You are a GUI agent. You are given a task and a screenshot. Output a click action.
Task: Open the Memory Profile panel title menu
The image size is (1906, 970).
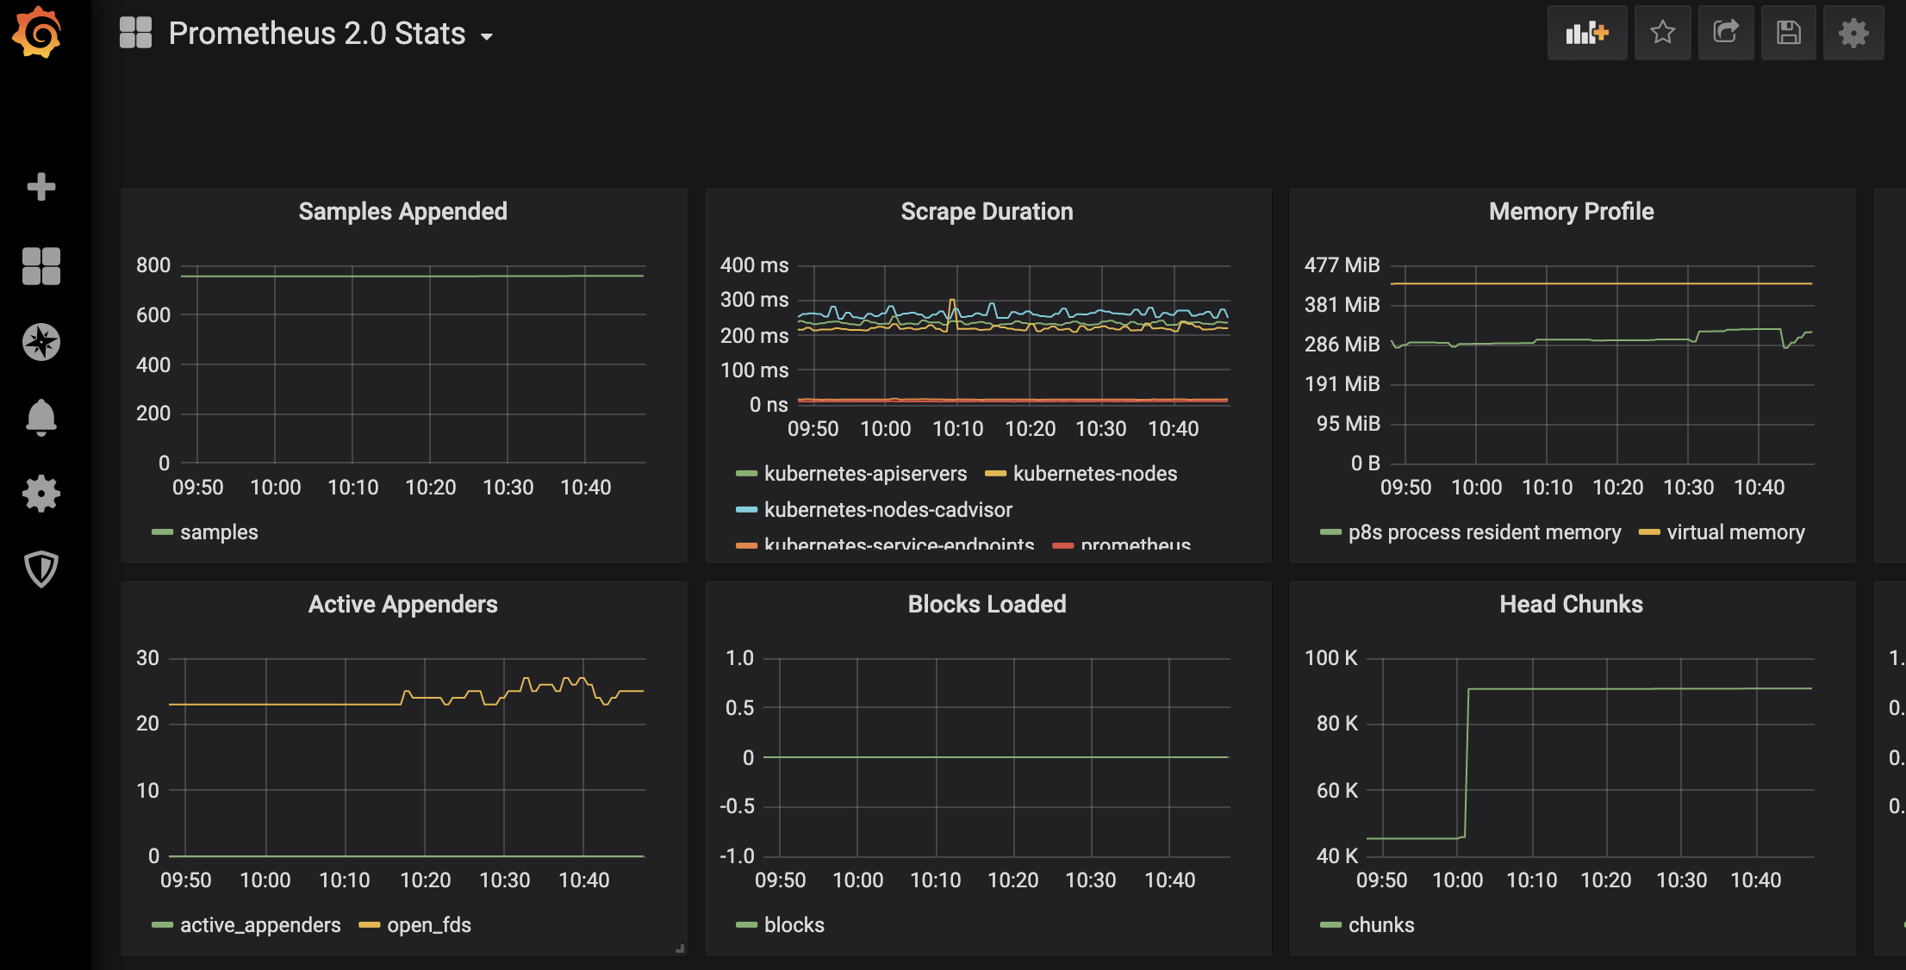tap(1570, 211)
